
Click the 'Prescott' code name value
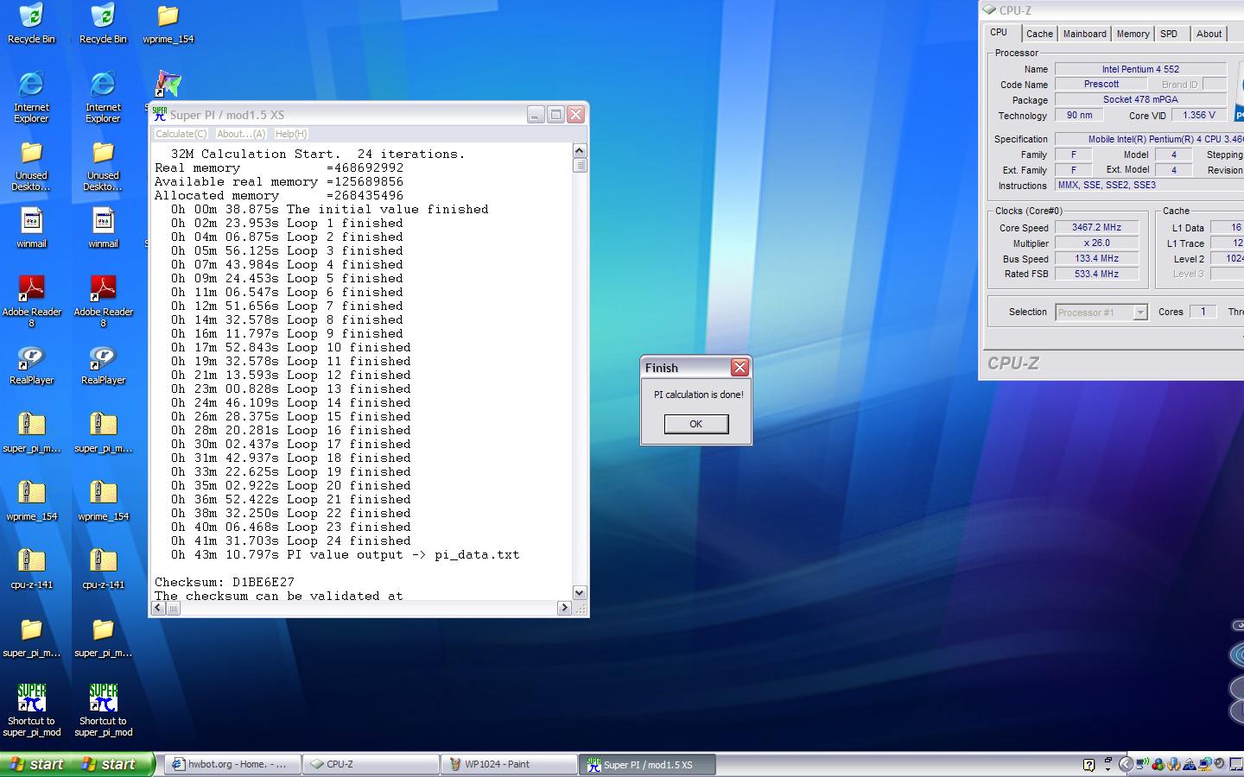click(x=1101, y=85)
